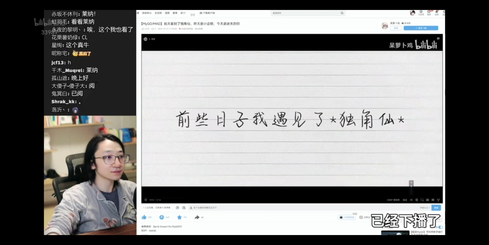Image resolution: width=489 pixels, height=245 pixels.
Task: Open 游戏中心 in top navigation
Action: point(147,13)
